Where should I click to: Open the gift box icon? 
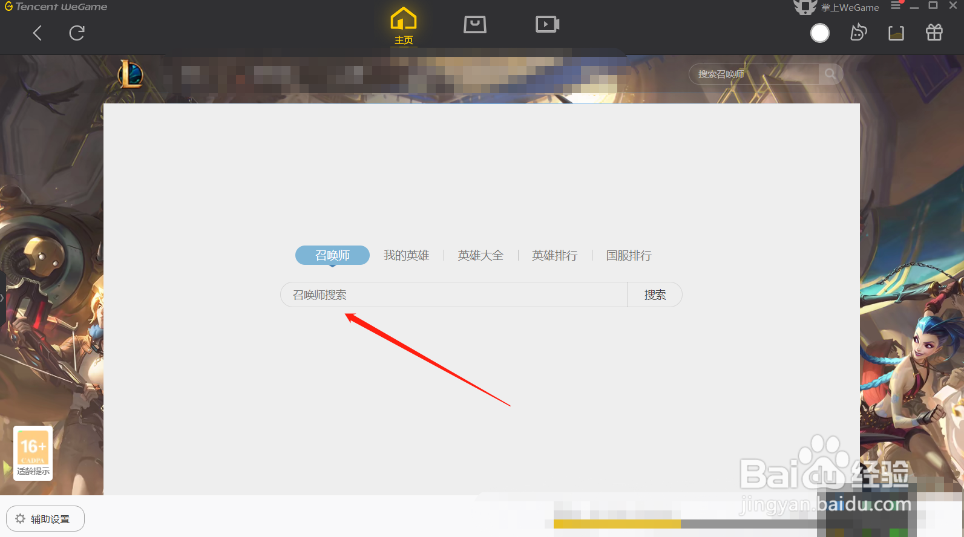pos(934,32)
